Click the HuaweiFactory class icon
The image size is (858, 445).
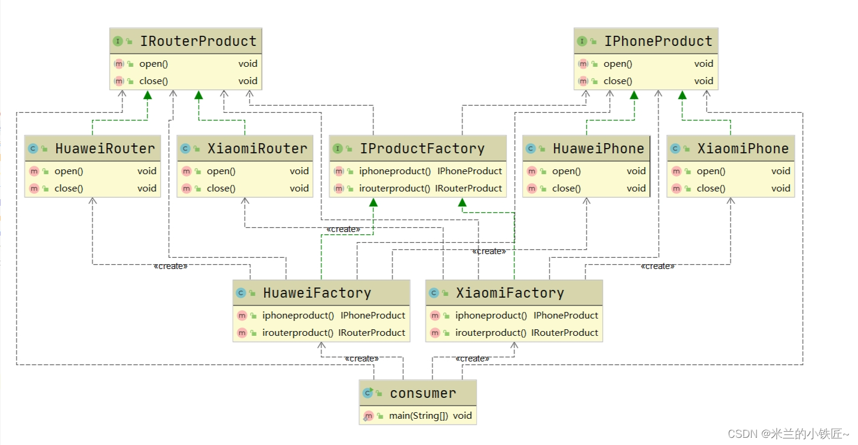pyautogui.click(x=241, y=293)
